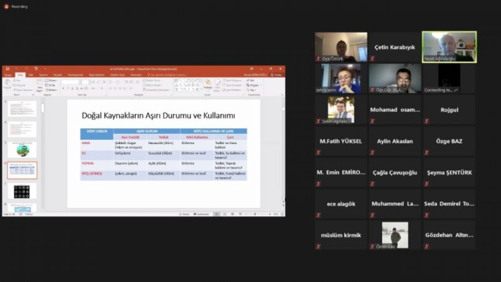Click the New Slide icon
The width and height of the screenshot is (501, 282).
(40, 84)
